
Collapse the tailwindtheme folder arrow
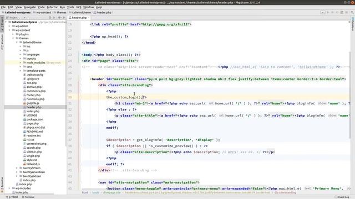click(x=17, y=43)
